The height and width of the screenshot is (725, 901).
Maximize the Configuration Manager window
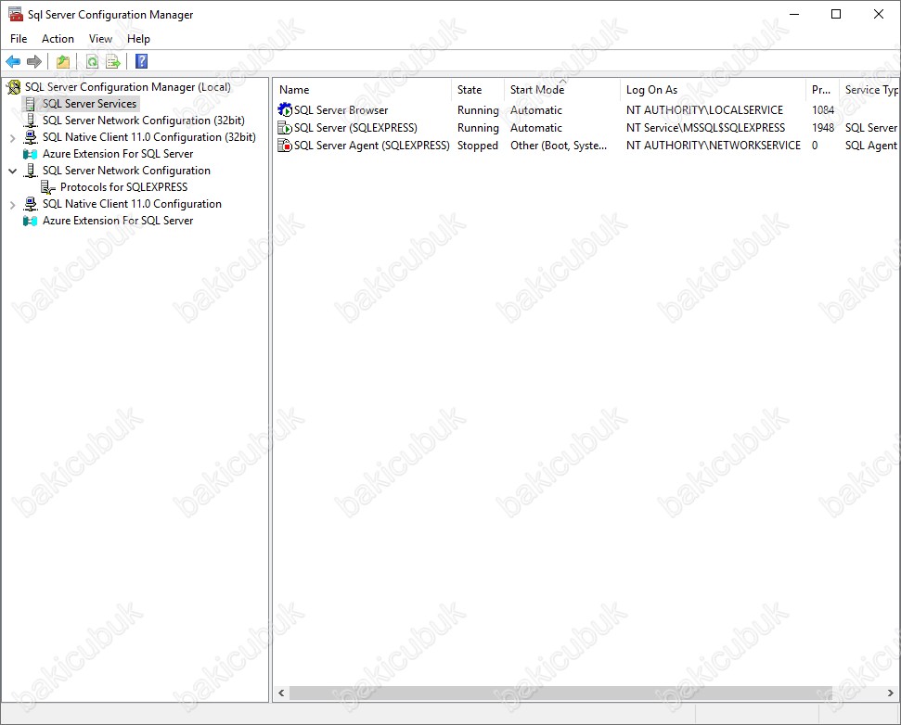tap(836, 14)
